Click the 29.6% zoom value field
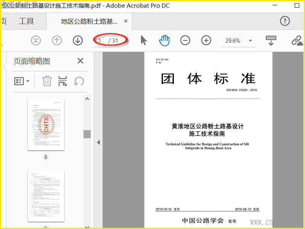Screen dimensions: 305x229 233,41
